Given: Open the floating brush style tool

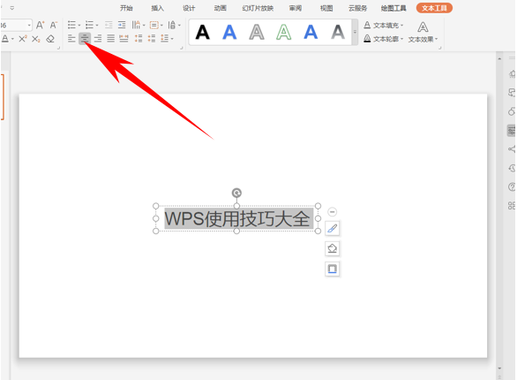Looking at the screenshot, I should click(x=333, y=229).
